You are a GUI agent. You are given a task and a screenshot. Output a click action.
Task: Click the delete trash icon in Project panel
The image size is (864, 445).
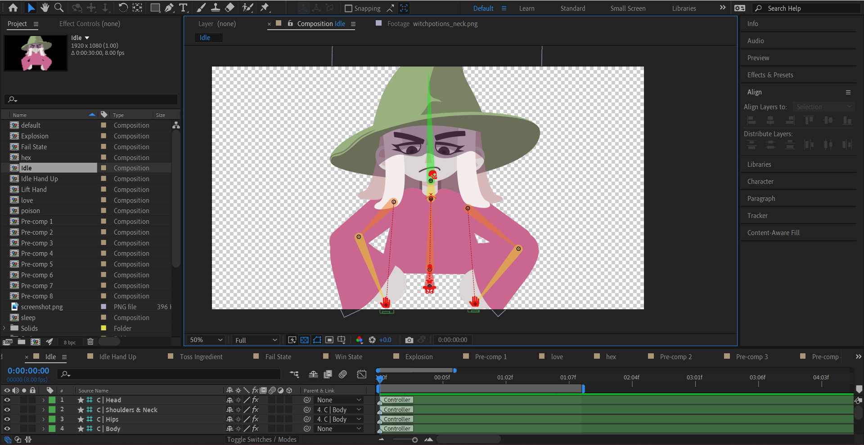click(90, 342)
